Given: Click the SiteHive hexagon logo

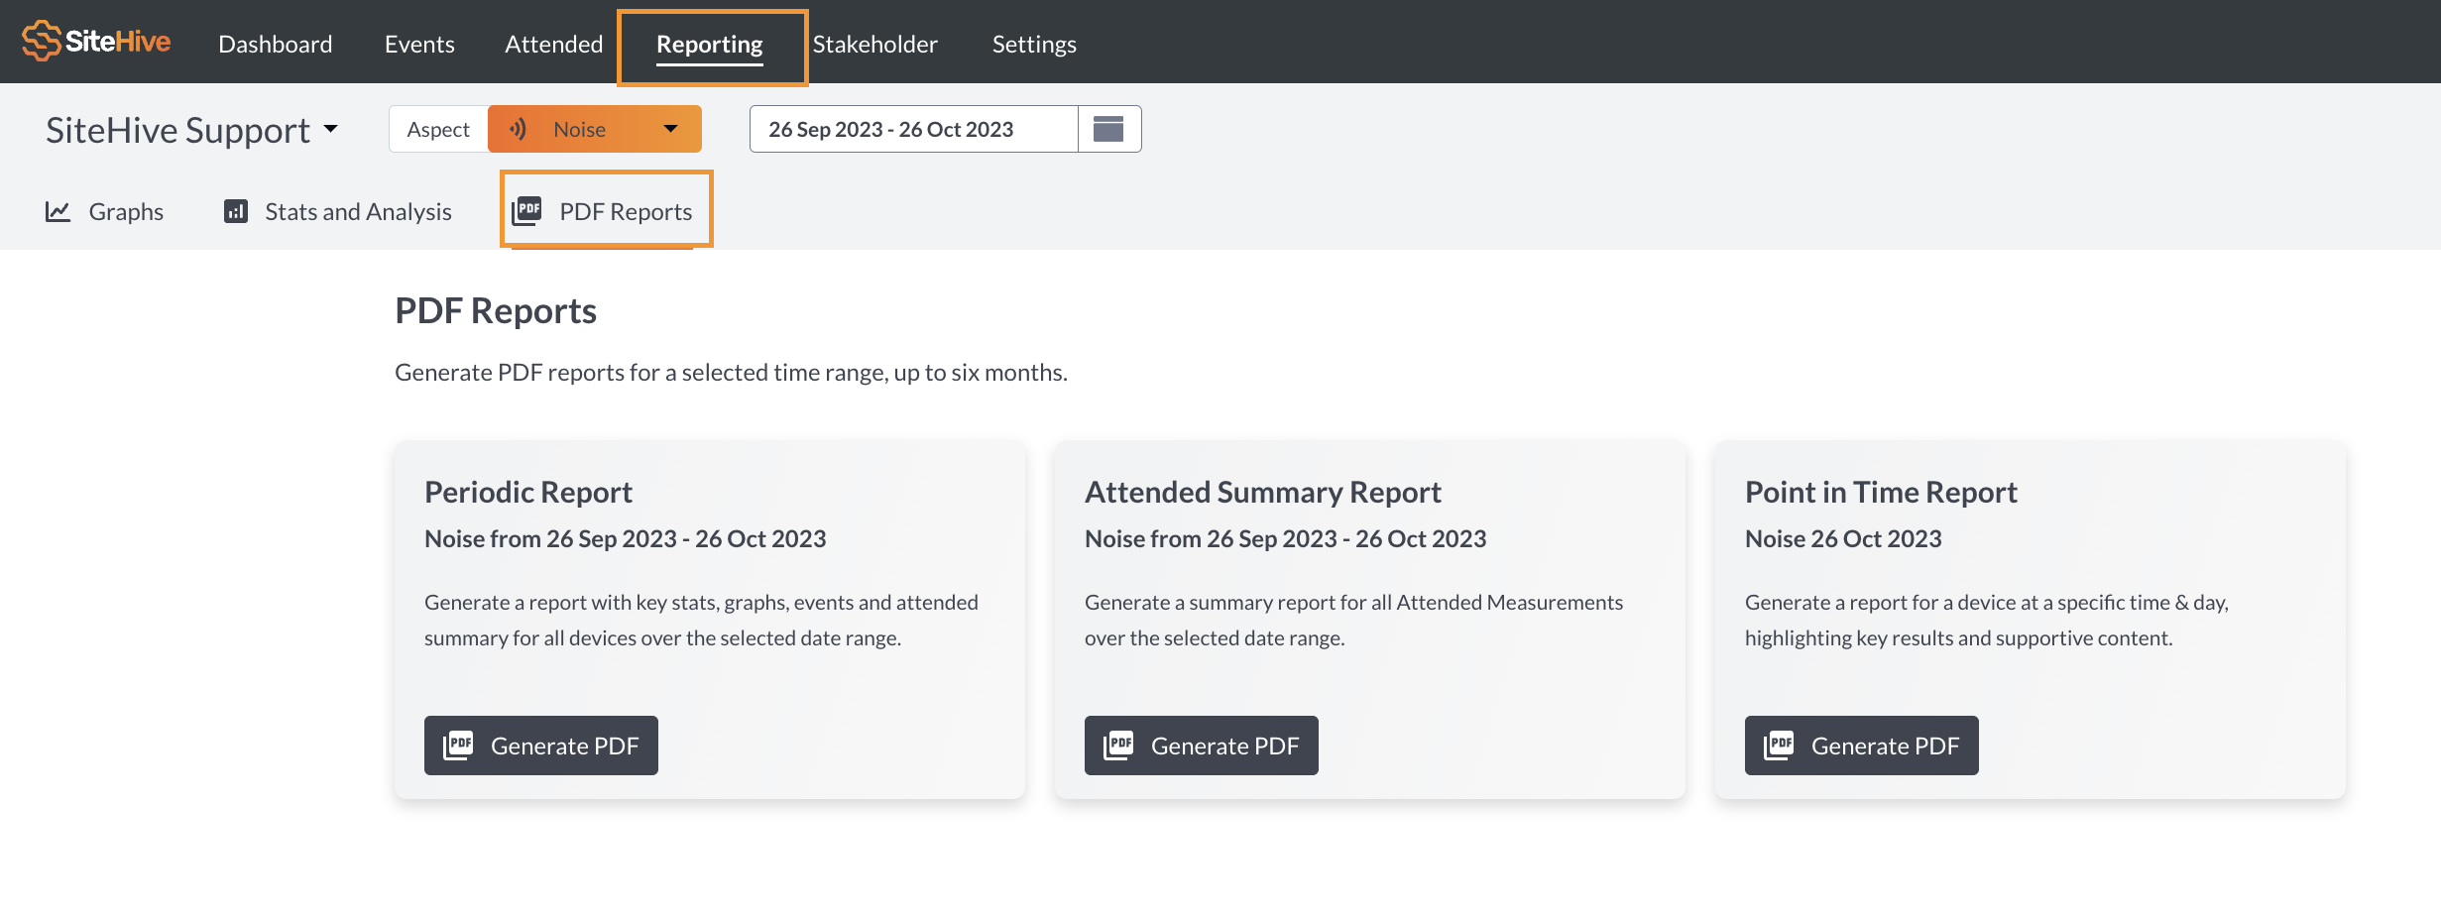Looking at the screenshot, I should 41,42.
